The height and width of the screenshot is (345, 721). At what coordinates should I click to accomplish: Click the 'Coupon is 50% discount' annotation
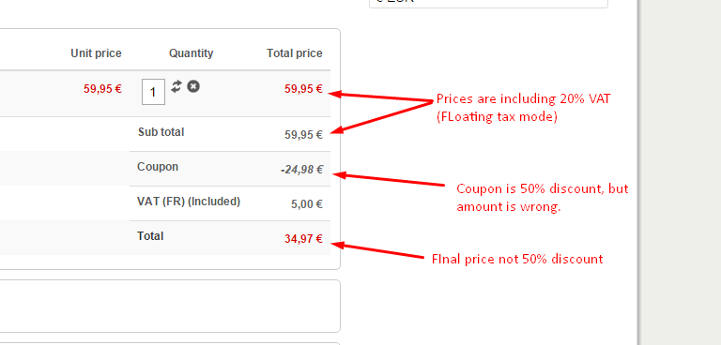542,198
